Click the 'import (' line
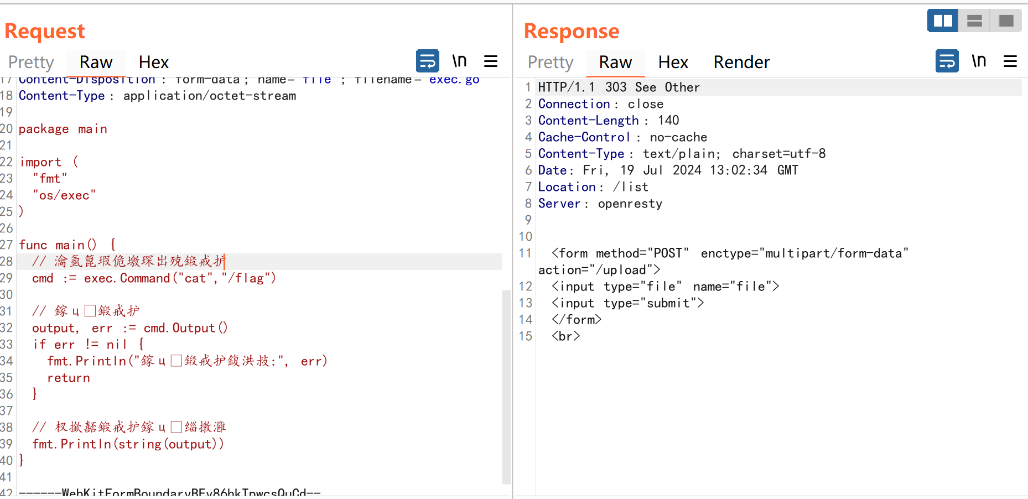 [x=49, y=162]
